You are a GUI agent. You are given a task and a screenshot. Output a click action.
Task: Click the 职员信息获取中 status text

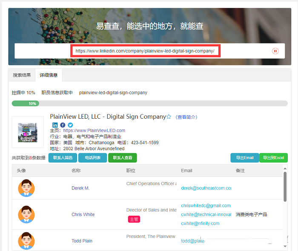tap(57, 93)
